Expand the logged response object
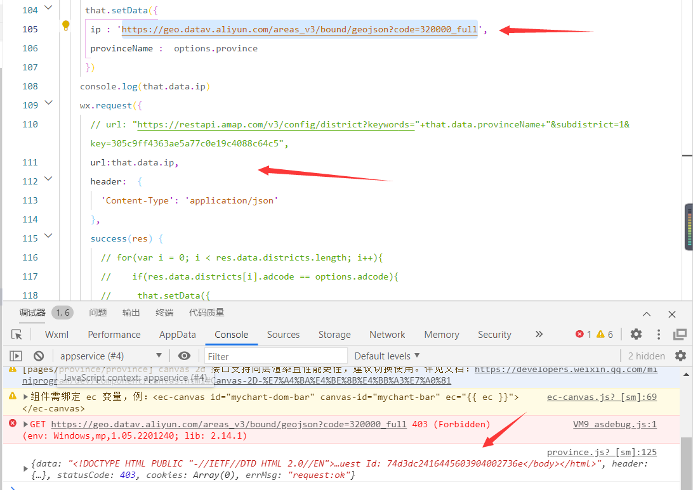Image resolution: width=693 pixels, height=490 pixels. click(x=25, y=469)
